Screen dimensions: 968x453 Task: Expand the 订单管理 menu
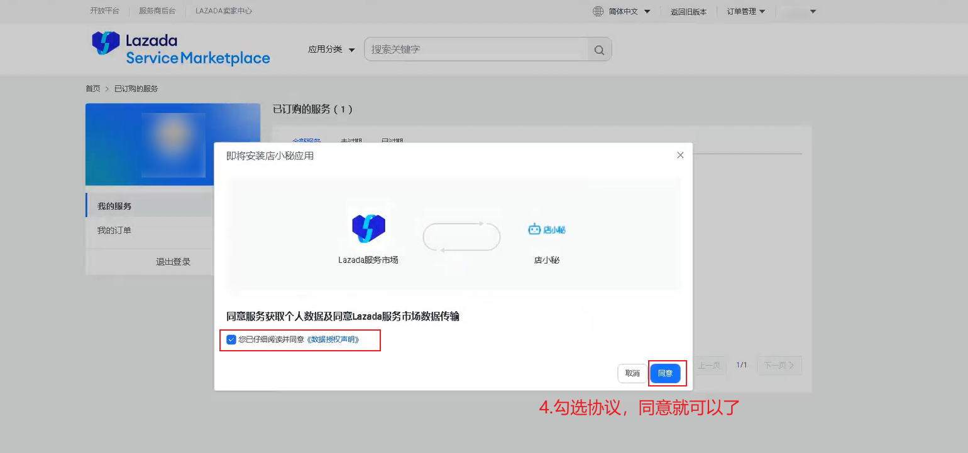click(746, 11)
